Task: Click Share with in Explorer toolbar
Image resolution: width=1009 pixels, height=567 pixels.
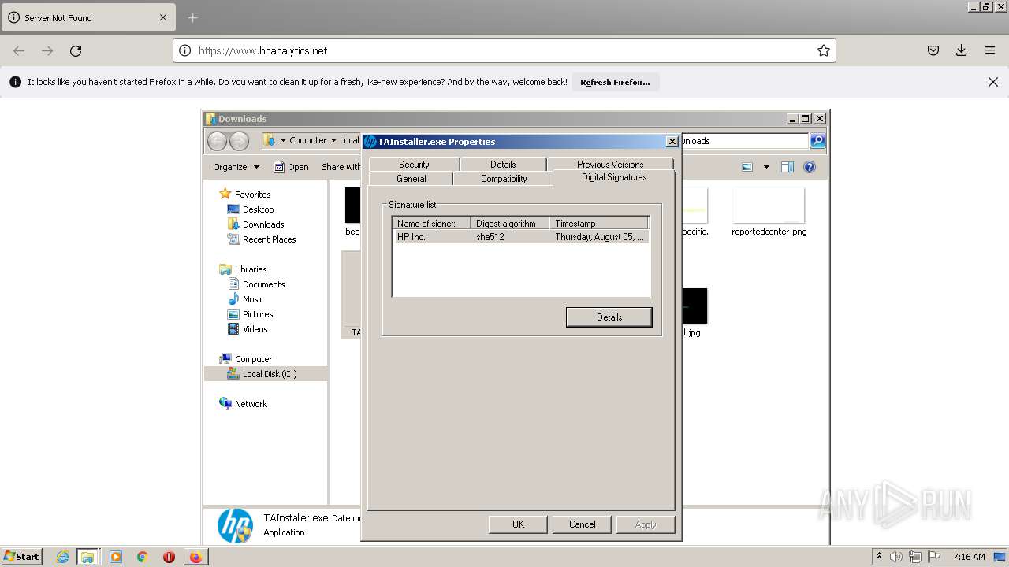Action: 341,167
